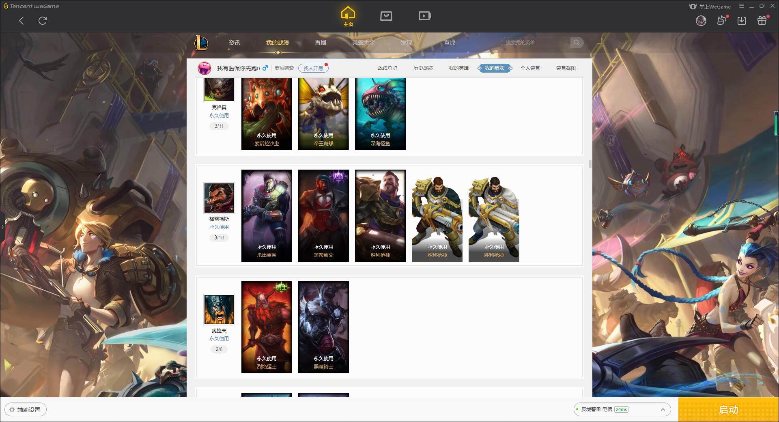Click the 克格莫 champion portrait
Viewport: 779px width, 422px height.
point(219,90)
